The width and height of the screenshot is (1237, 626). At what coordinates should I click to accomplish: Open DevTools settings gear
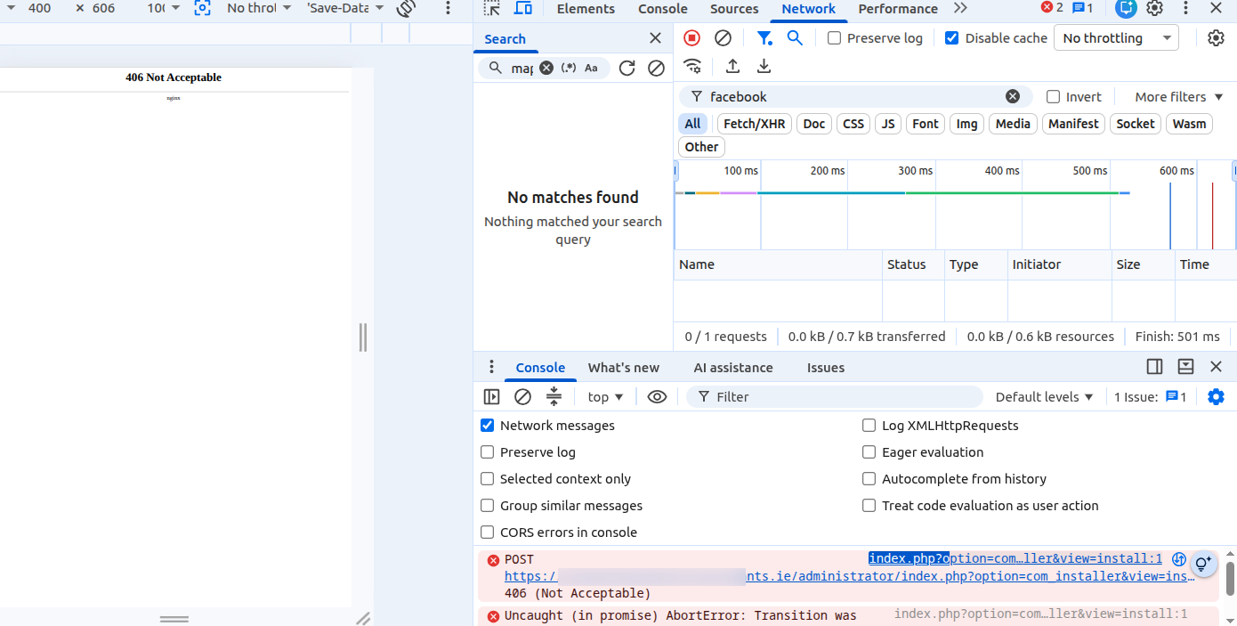(1155, 9)
